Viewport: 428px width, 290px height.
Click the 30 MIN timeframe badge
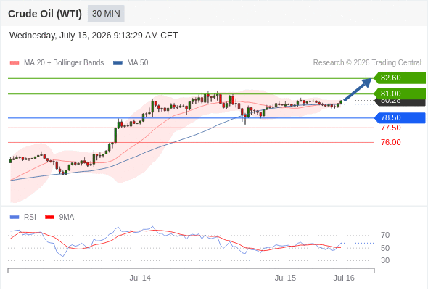106,14
